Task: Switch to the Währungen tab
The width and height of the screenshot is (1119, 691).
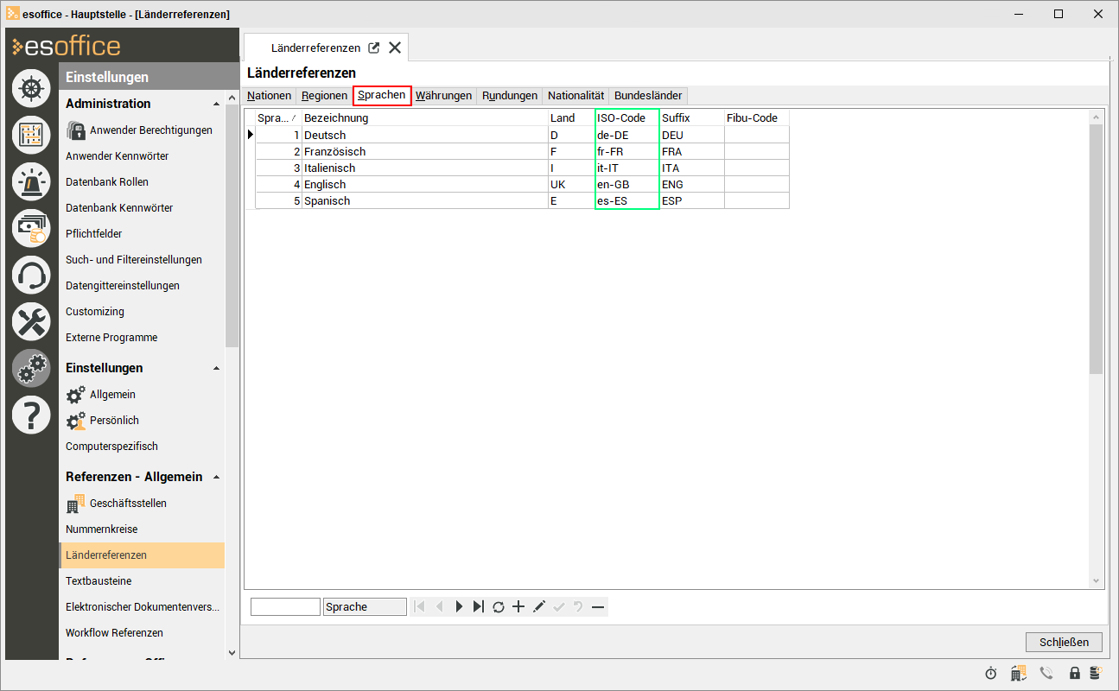Action: coord(444,96)
